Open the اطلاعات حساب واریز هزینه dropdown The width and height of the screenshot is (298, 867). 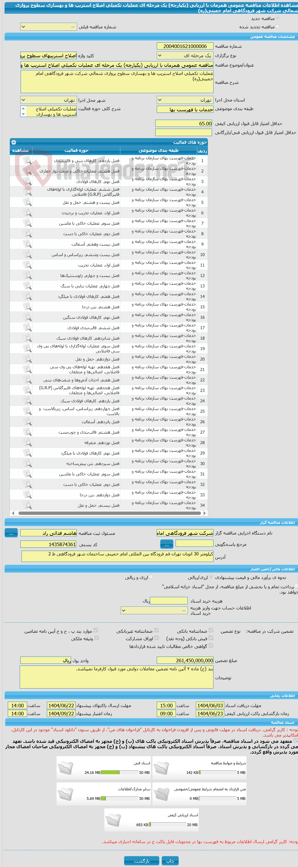pyautogui.click(x=154, y=610)
